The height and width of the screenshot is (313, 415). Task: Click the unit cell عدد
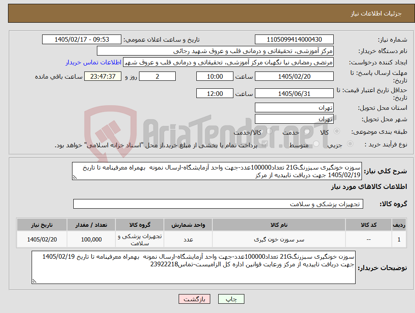tap(188, 239)
